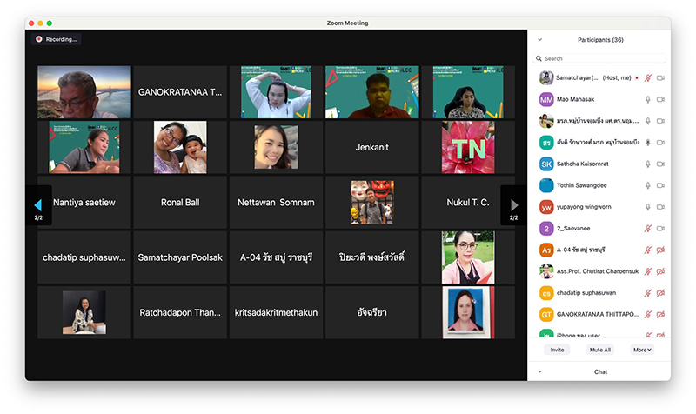
Task: Select the kritsadakritmethakun tile
Action: pos(276,312)
